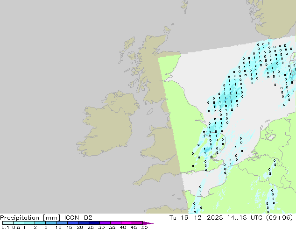Click the '50' legend scale value
The image size is (296, 229).
point(144,227)
